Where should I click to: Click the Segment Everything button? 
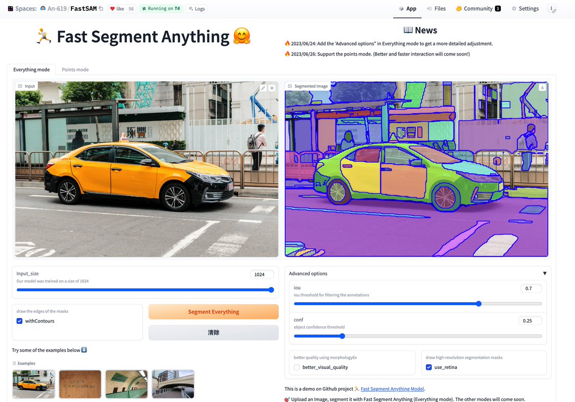pyautogui.click(x=213, y=311)
